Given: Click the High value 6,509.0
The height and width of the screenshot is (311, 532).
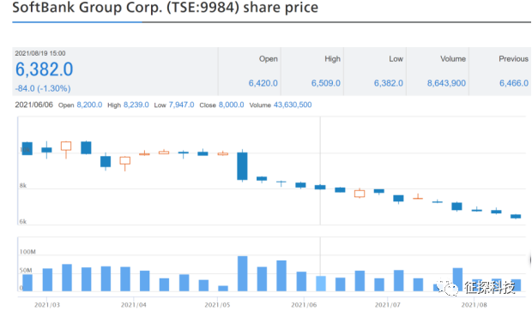Looking at the screenshot, I should click(x=326, y=83).
